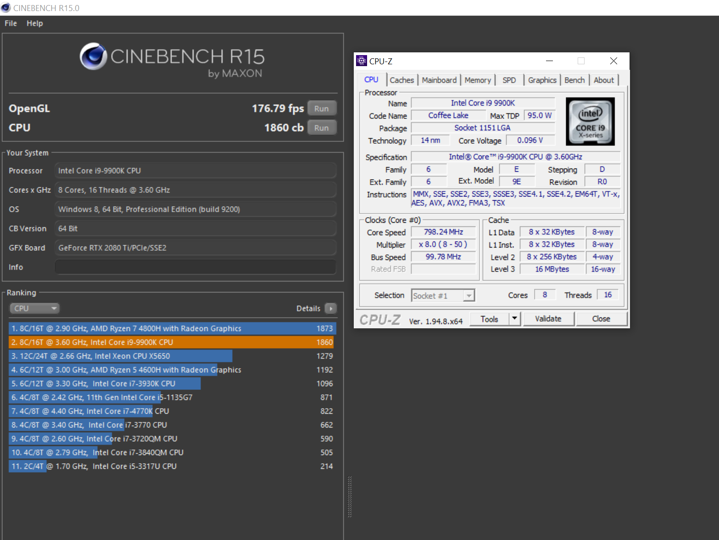Click the CPU-Z window title icon
This screenshot has width=719, height=540.
click(362, 61)
